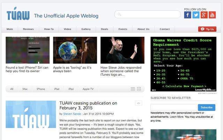Click the eye icon beside TUAW ceasing article

coord(139,103)
